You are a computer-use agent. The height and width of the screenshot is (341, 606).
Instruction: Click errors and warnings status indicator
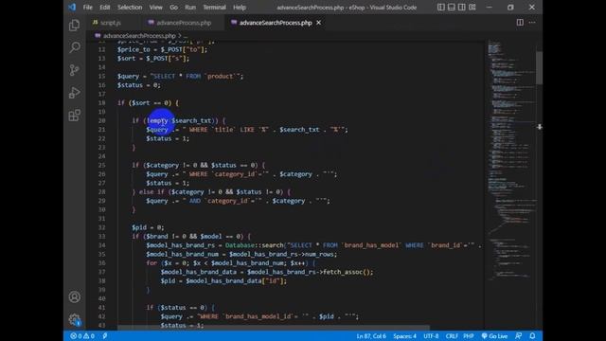[82, 336]
